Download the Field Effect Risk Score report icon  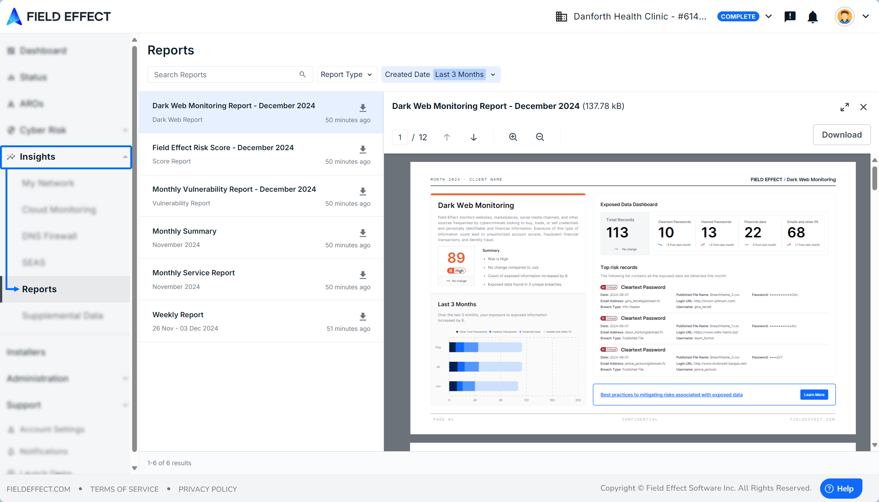click(363, 149)
